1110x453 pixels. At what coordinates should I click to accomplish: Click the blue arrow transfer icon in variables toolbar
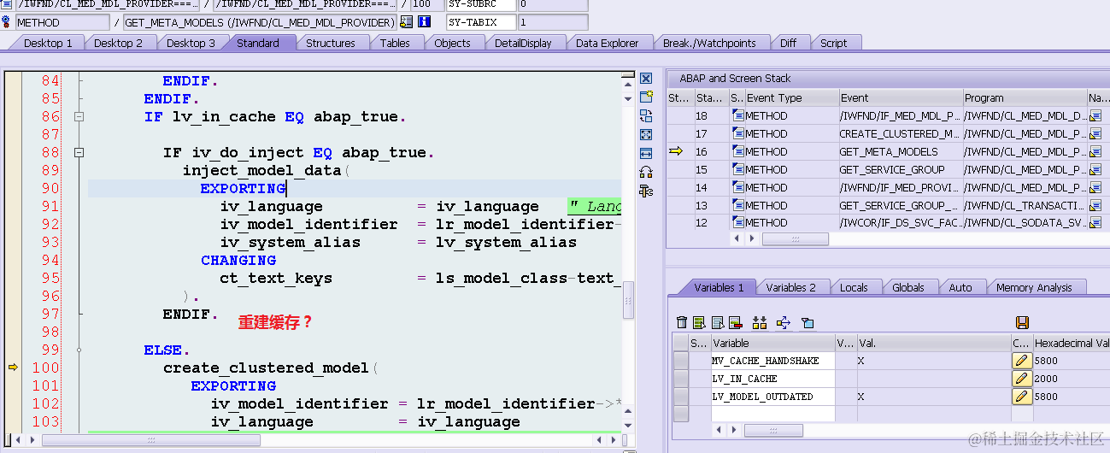[x=784, y=322]
